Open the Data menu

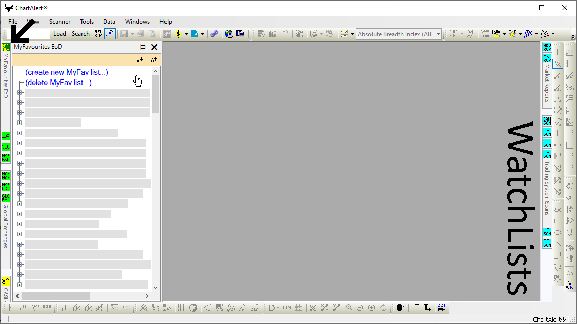click(109, 22)
